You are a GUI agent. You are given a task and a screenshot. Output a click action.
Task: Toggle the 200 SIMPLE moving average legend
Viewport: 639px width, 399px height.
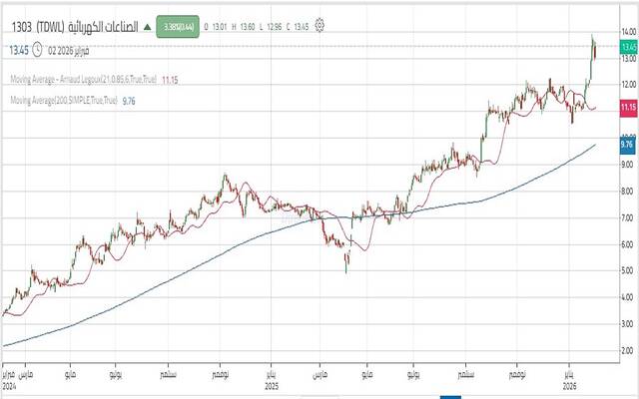point(60,101)
